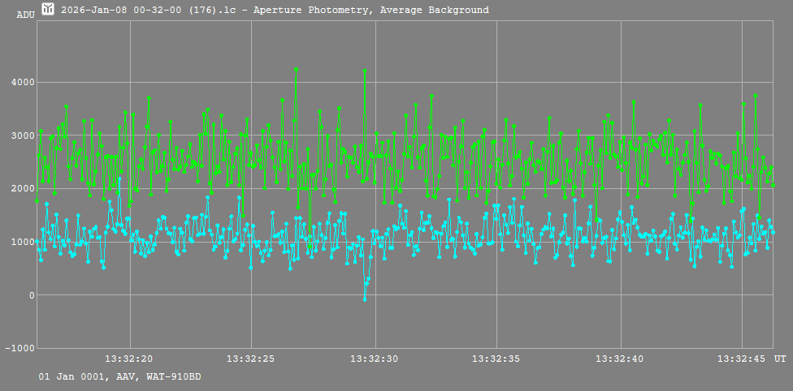Pick the lowest cyan data point near zero
Image resolution: width=793 pixels, height=391 pixels.
point(365,299)
